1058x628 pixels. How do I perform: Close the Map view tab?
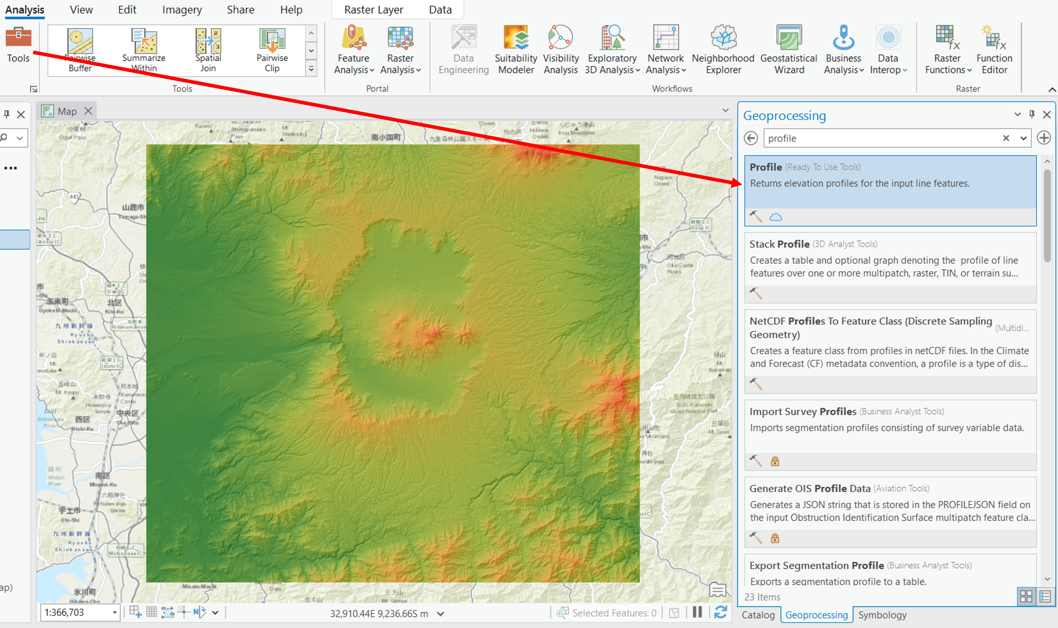88,111
